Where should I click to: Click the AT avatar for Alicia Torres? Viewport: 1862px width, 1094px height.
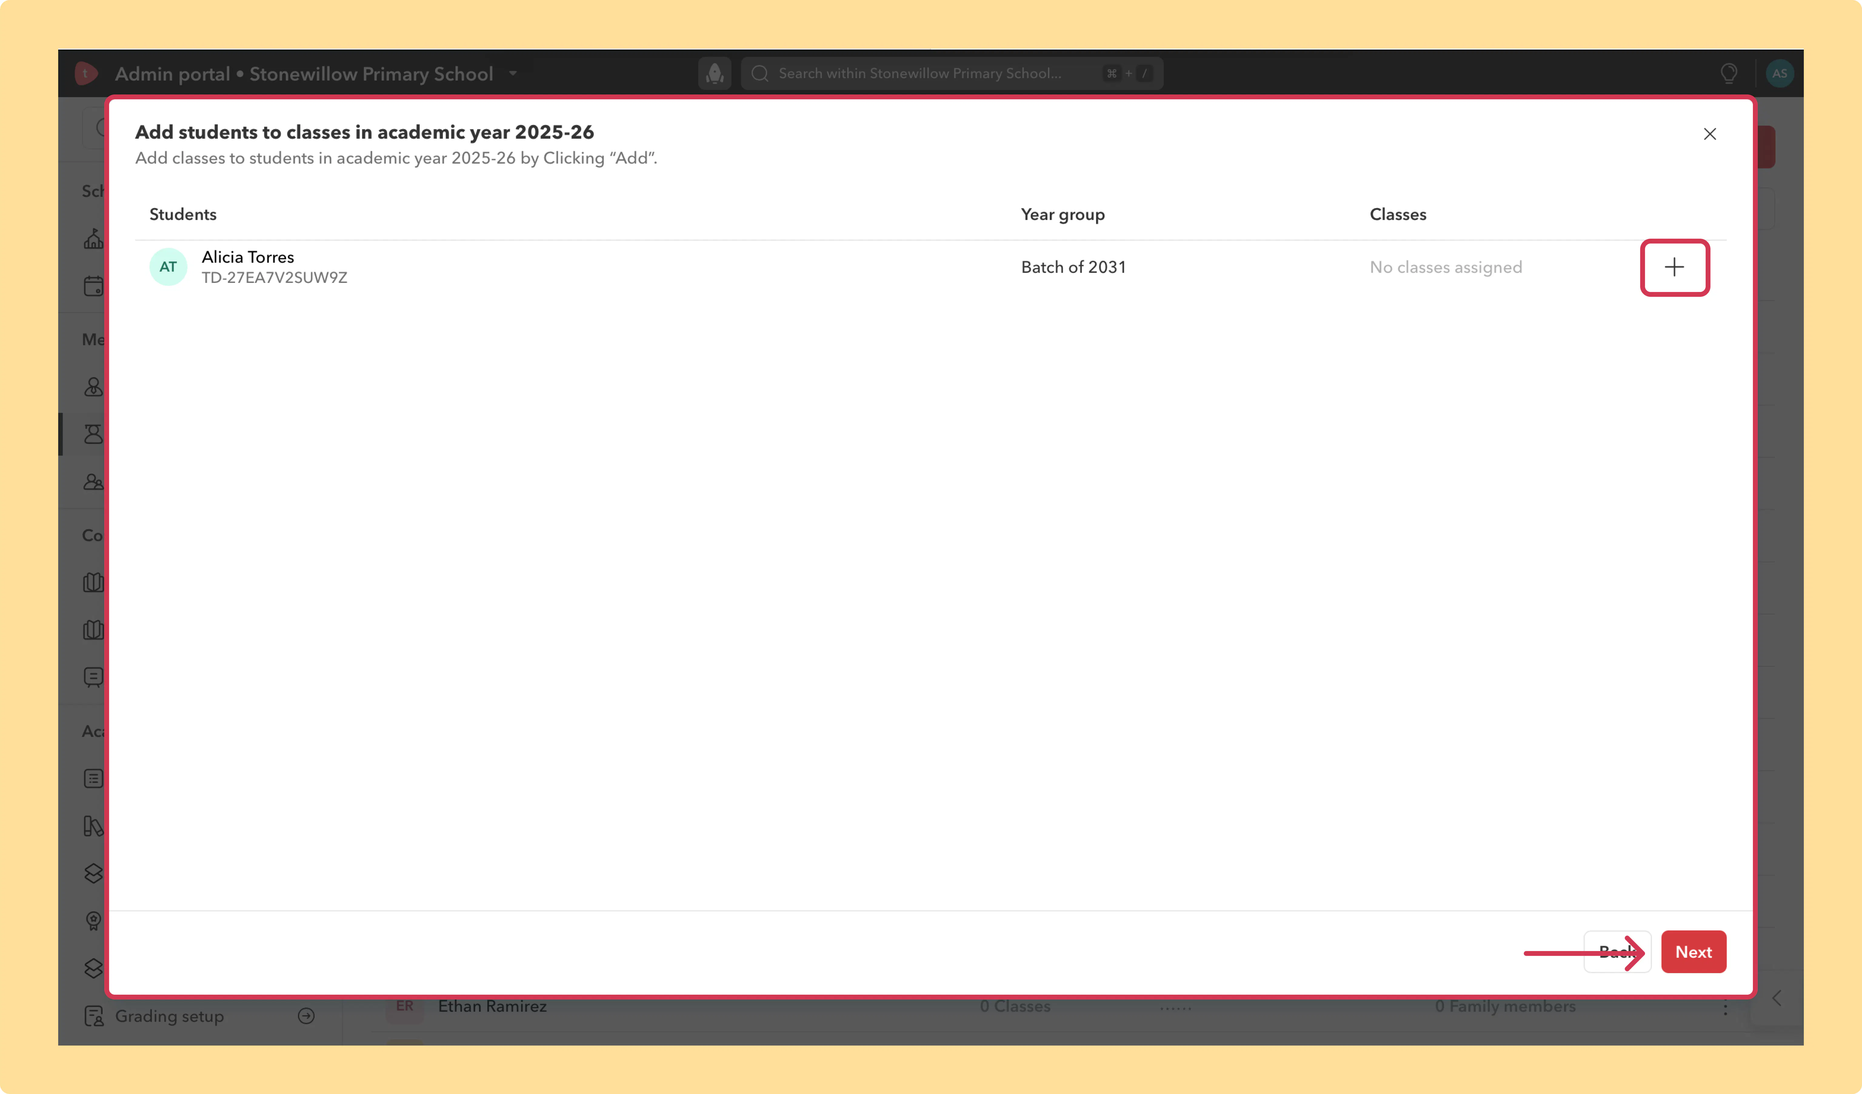pos(169,267)
